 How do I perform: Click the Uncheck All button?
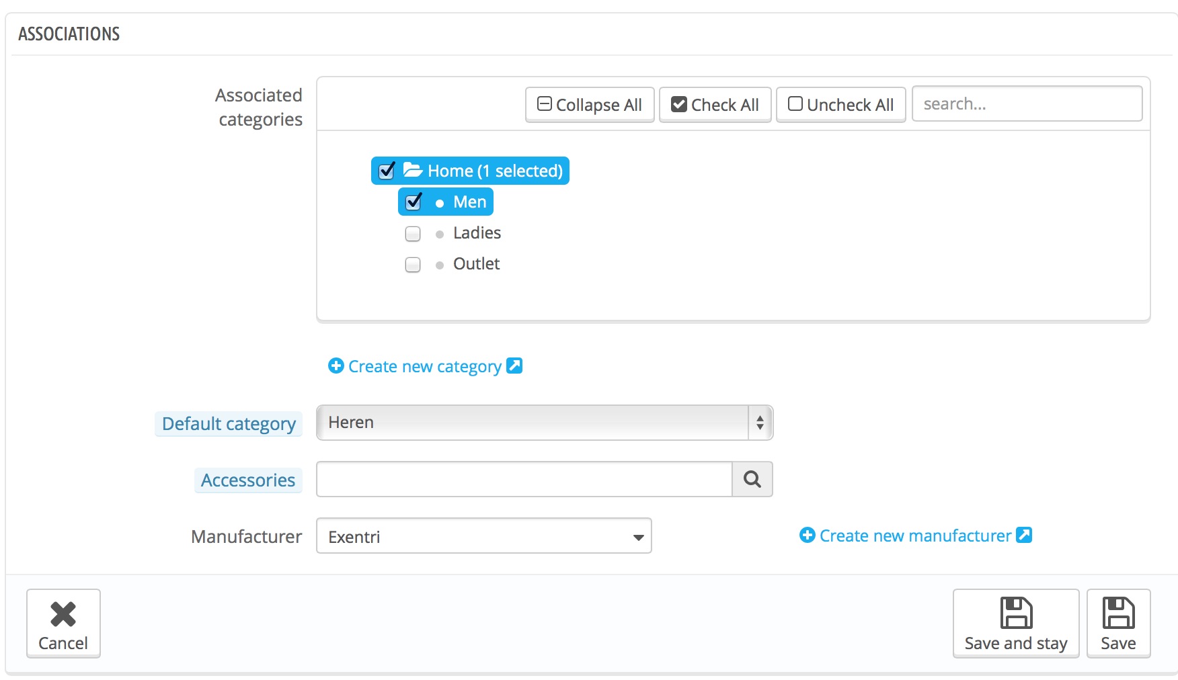click(840, 105)
